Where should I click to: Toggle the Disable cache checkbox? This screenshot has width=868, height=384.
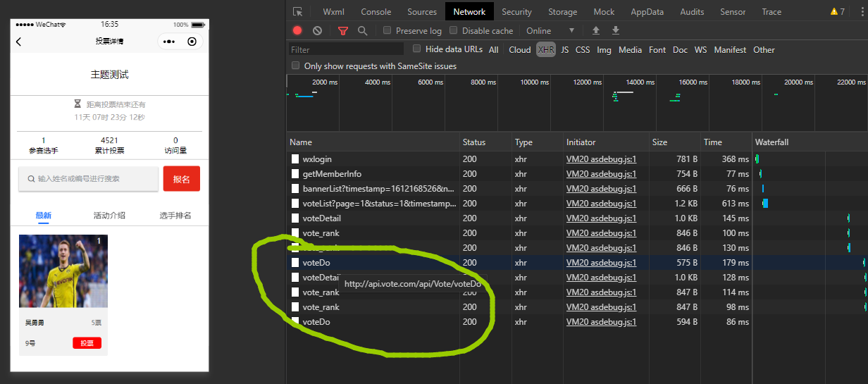(x=454, y=30)
